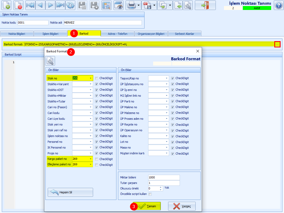Open the Stok no prefix dropdown
The image size is (284, 213).
point(91,78)
